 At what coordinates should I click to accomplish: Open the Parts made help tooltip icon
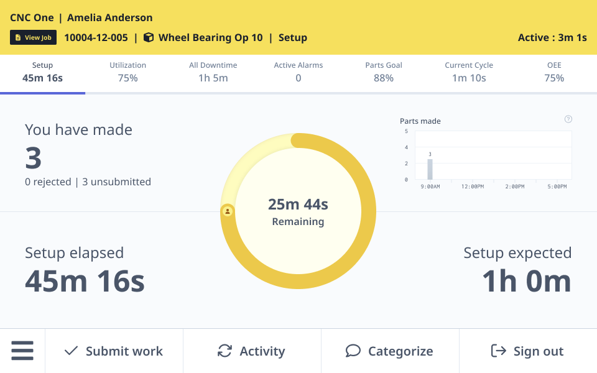(568, 119)
